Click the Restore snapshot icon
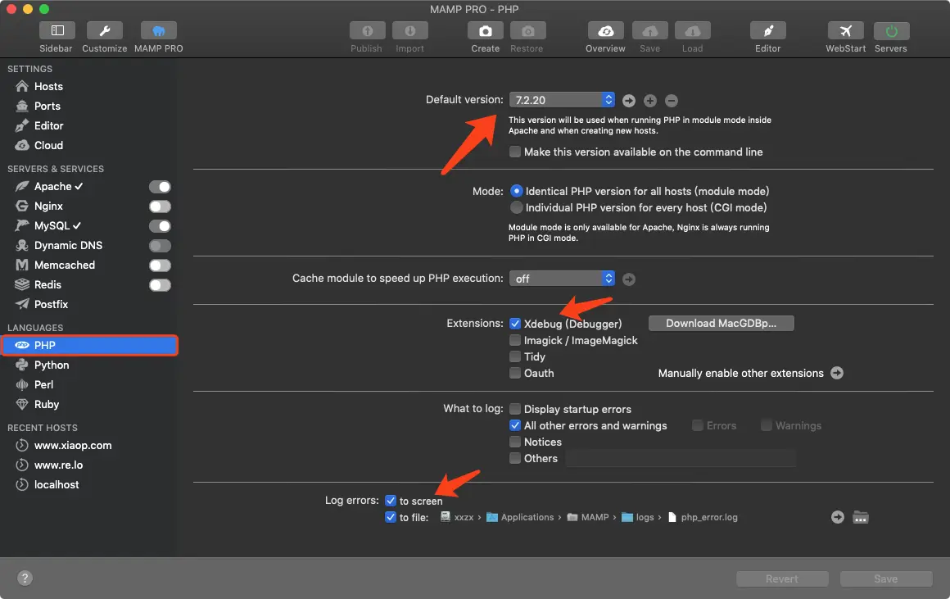The width and height of the screenshot is (950, 599). tap(527, 30)
